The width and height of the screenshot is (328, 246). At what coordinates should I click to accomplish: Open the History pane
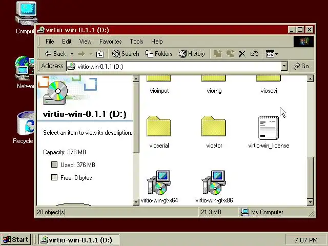(x=192, y=54)
